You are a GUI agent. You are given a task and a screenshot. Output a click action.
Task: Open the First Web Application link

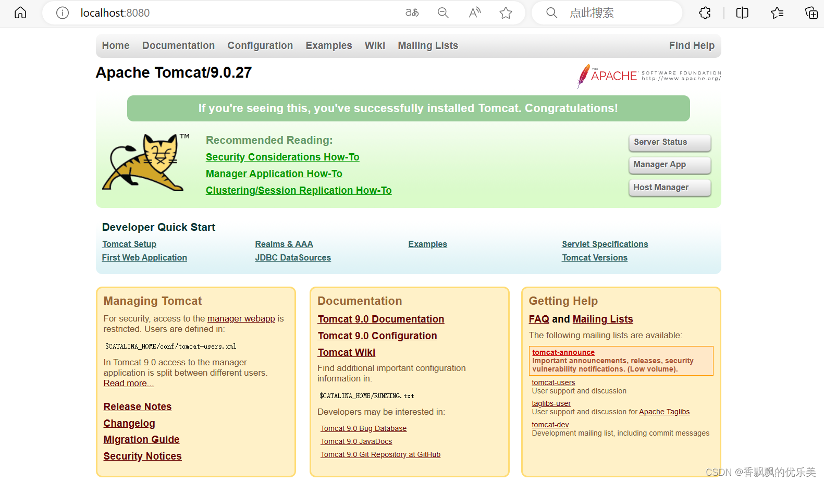click(x=144, y=257)
